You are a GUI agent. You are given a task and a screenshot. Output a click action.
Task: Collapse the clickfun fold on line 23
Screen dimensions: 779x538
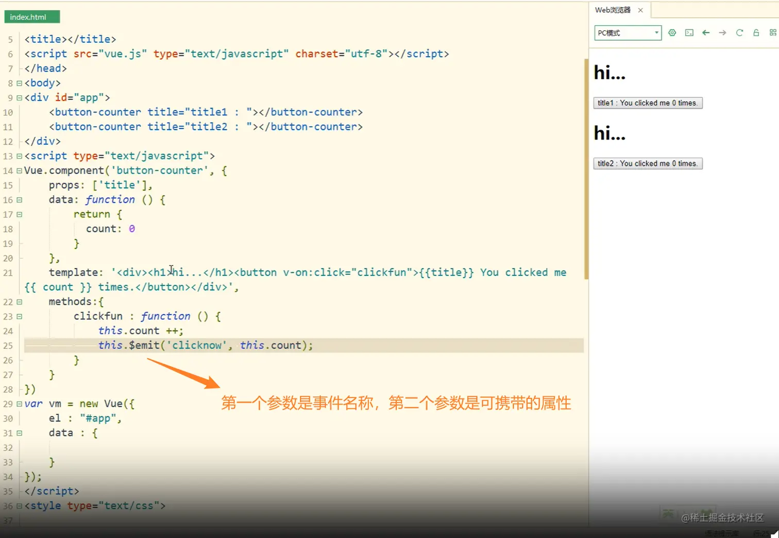point(19,316)
